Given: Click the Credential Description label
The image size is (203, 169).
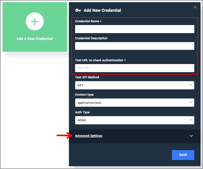Looking at the screenshot, I should click(x=91, y=38).
